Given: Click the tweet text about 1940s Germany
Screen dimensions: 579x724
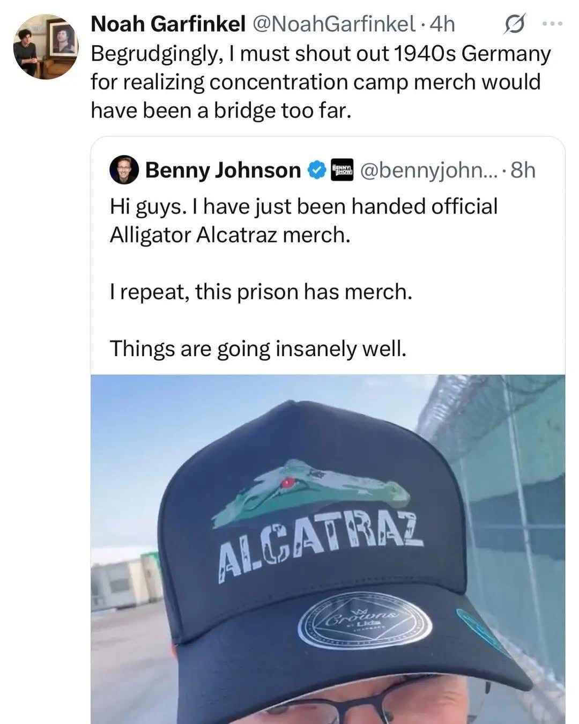Looking at the screenshot, I should 320,82.
